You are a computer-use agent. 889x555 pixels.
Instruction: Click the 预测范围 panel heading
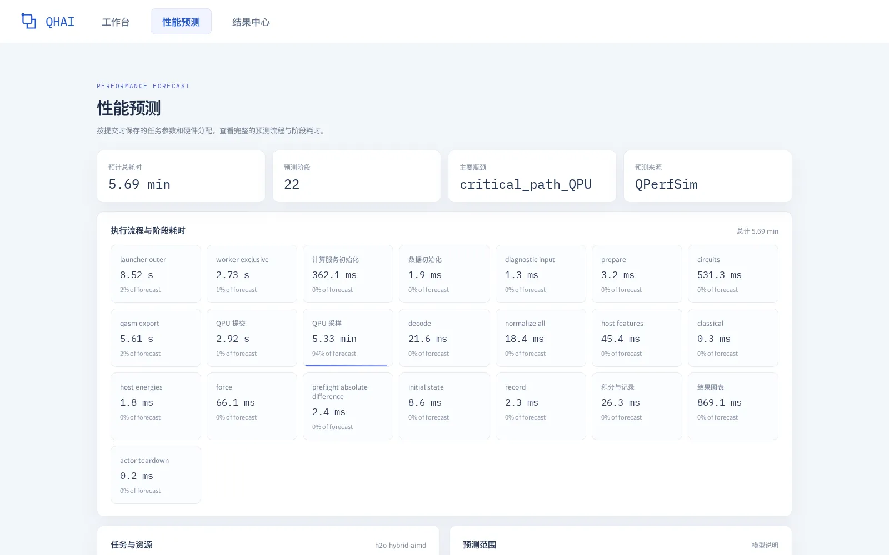tap(480, 545)
